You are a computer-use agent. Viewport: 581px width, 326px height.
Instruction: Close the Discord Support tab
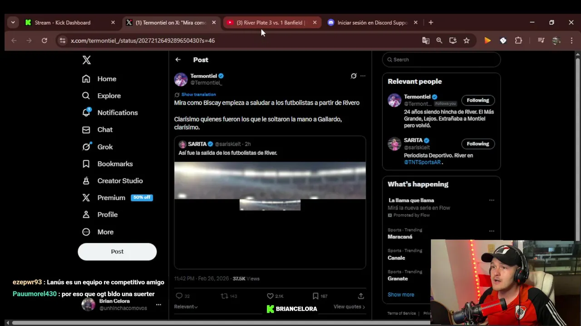415,22
